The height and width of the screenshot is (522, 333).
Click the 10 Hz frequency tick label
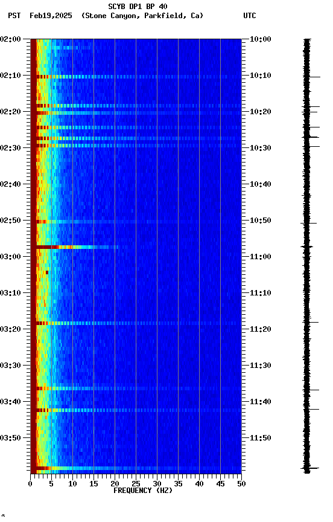click(x=72, y=484)
